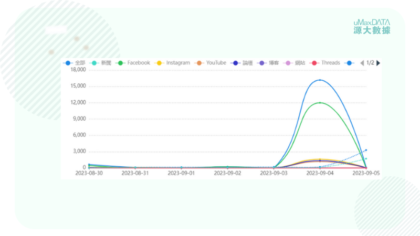The height and width of the screenshot is (236, 420).
Task: Click the 1/2 legend page indicator
Action: coord(370,63)
